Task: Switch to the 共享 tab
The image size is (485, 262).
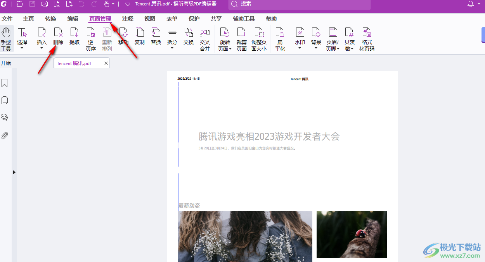Action: 216,19
